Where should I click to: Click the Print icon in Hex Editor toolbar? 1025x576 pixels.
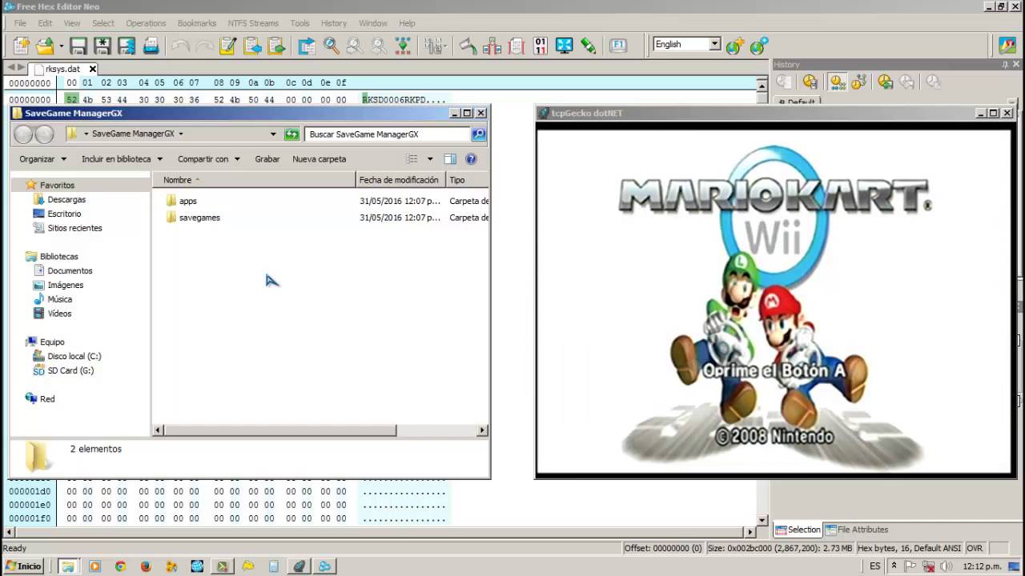coord(151,46)
